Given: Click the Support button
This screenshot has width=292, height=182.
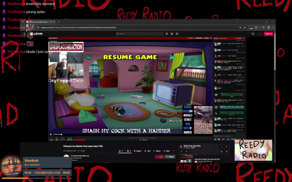Looking at the screenshot, I should pyautogui.click(x=138, y=151).
